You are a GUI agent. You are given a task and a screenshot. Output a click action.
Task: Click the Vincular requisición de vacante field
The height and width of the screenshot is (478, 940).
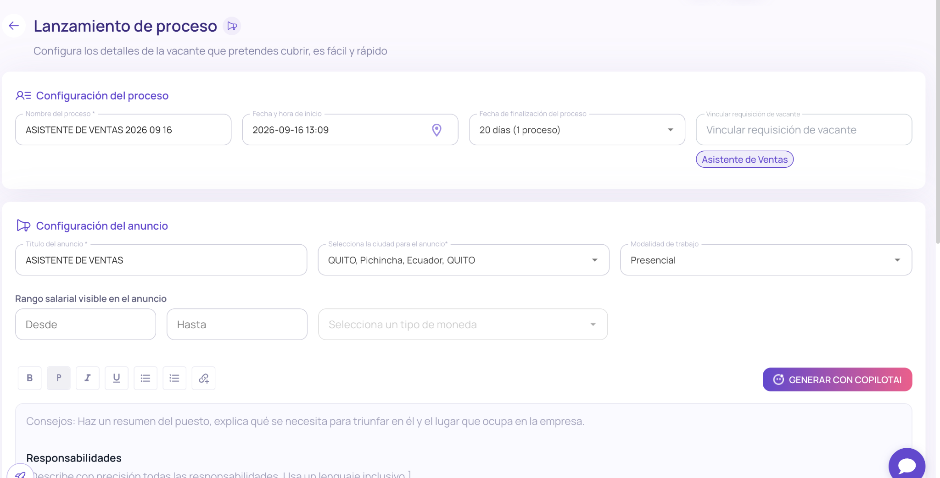804,130
